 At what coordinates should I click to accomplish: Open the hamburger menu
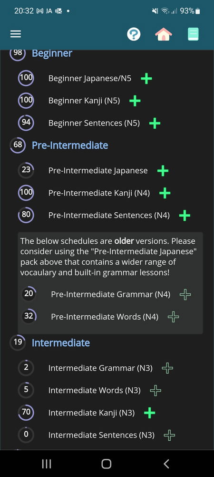coord(16,34)
